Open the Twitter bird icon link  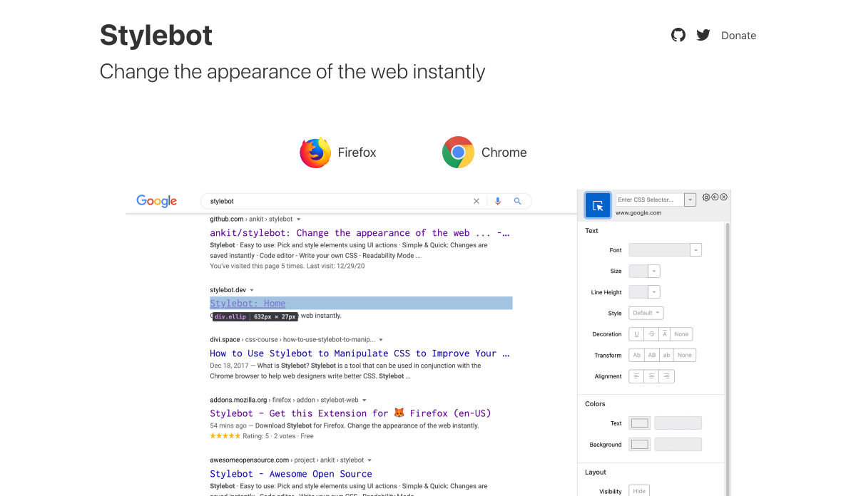pyautogui.click(x=703, y=35)
